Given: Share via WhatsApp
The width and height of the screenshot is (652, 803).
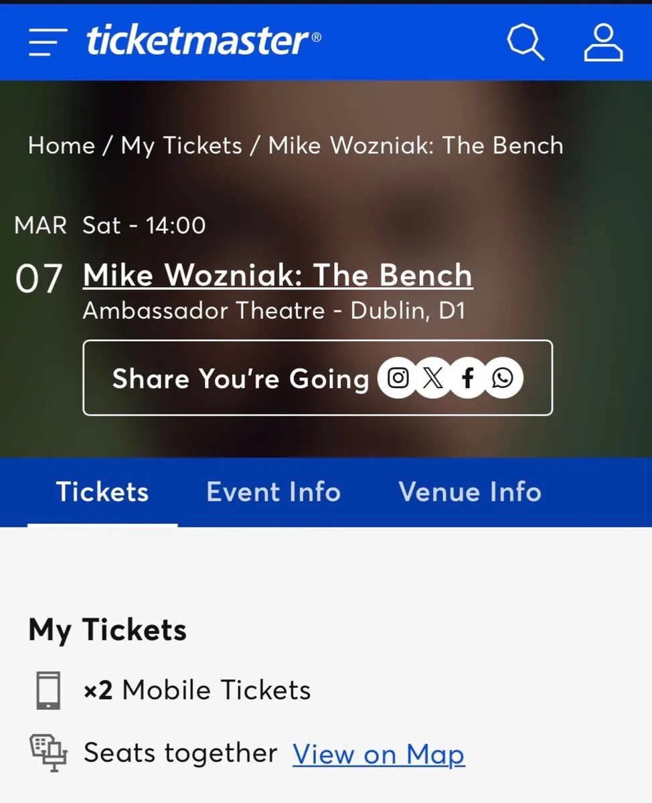Looking at the screenshot, I should tap(503, 377).
